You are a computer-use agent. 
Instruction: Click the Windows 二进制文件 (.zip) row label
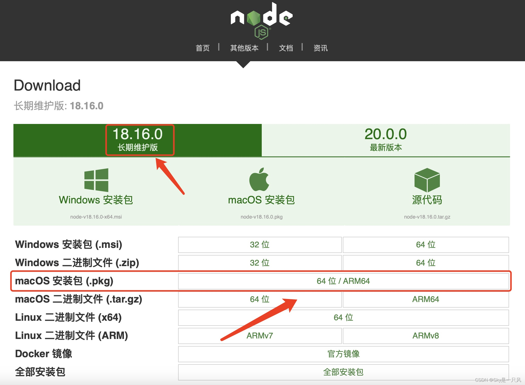(77, 263)
